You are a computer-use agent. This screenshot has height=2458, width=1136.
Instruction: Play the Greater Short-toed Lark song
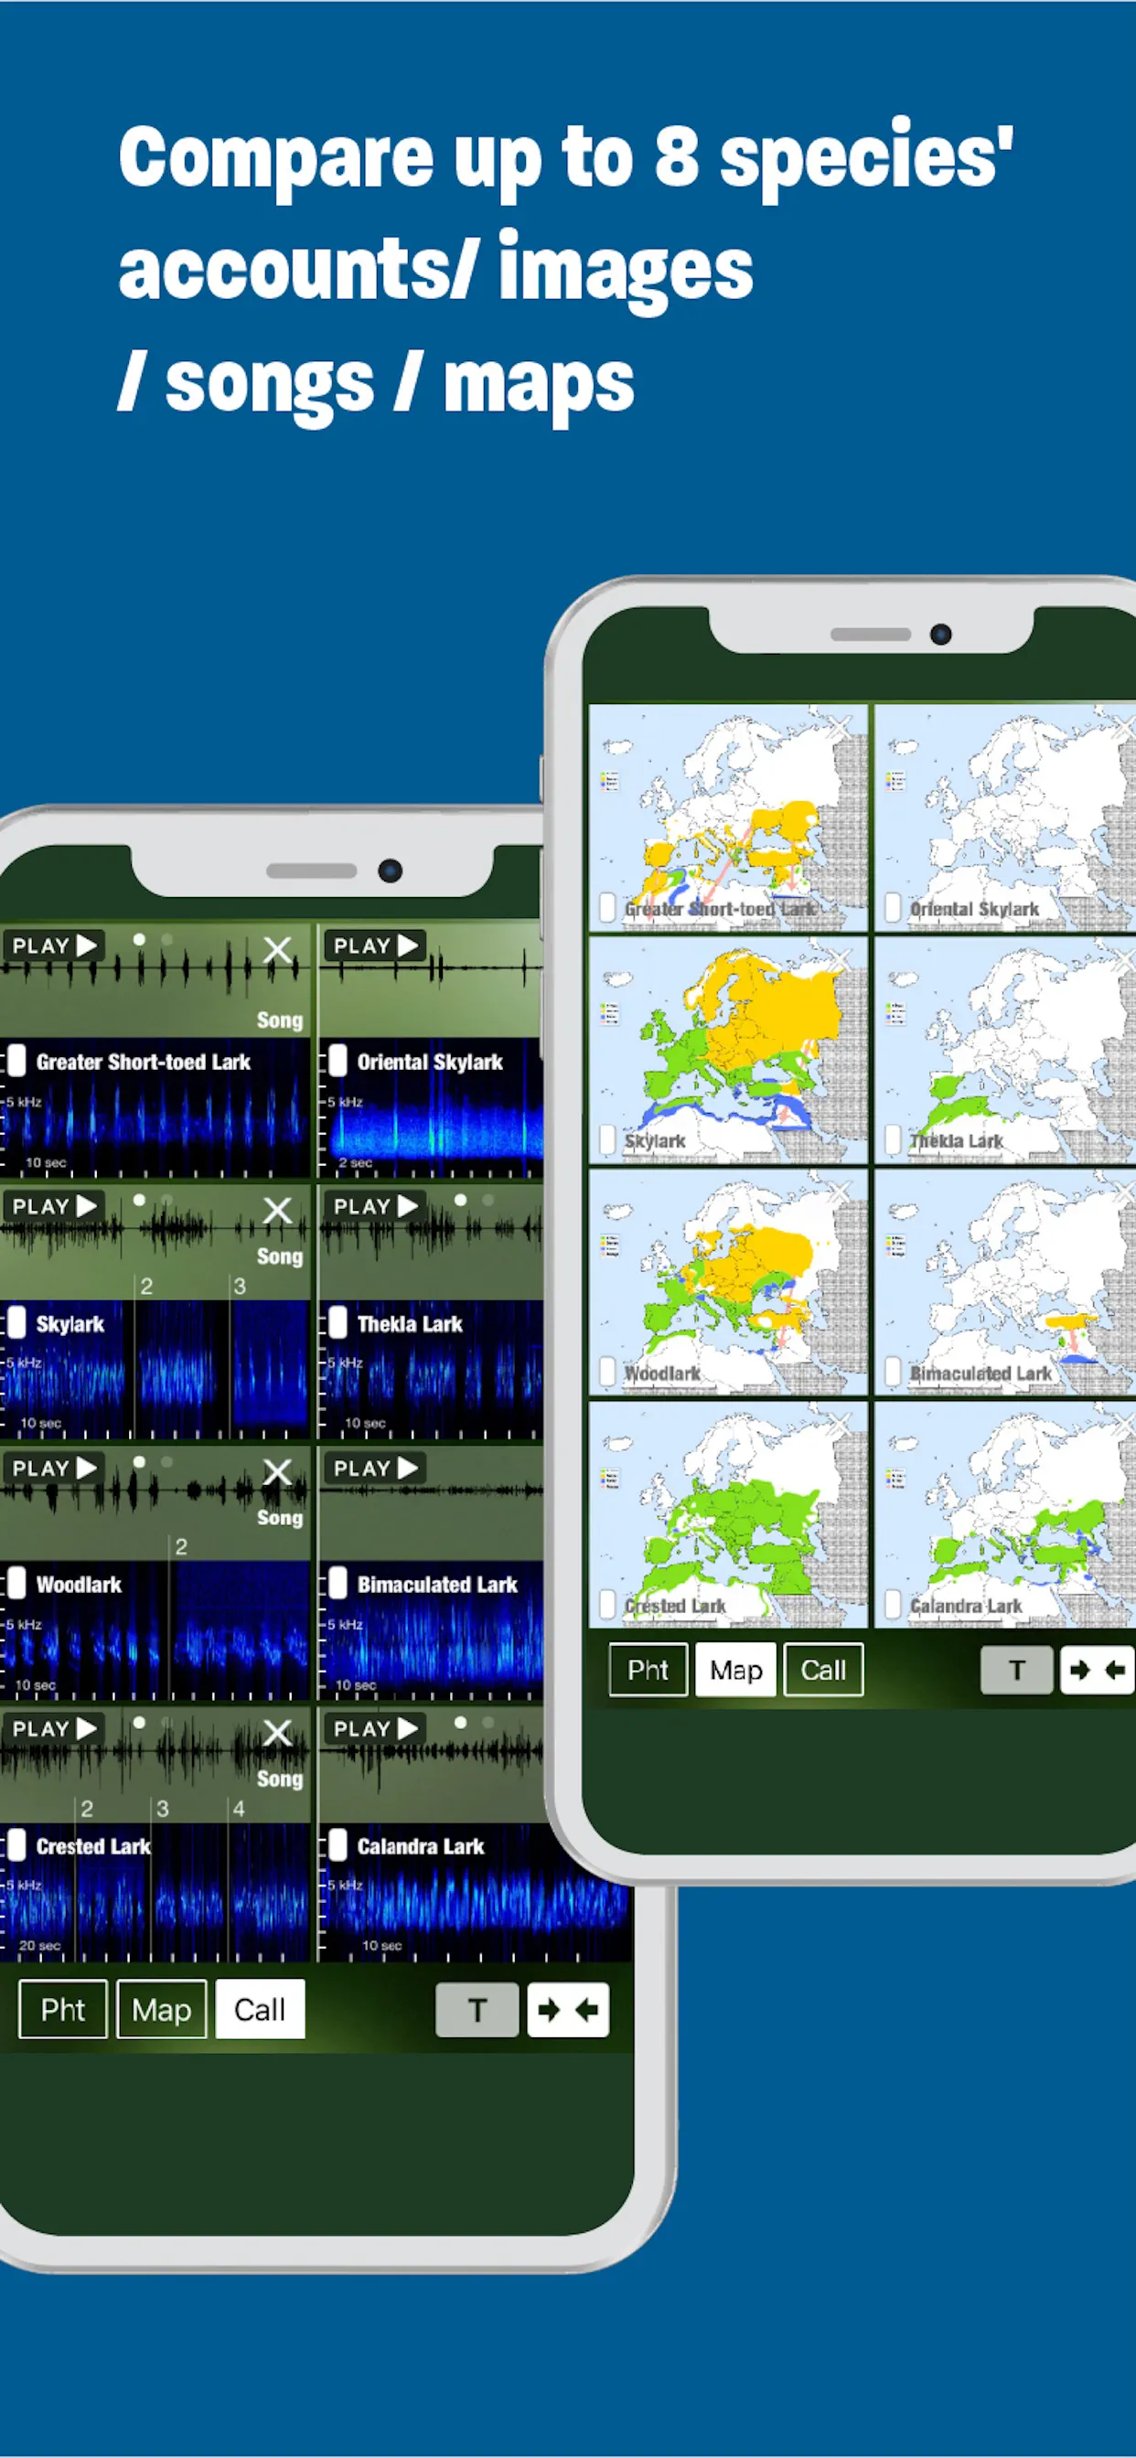pos(53,946)
